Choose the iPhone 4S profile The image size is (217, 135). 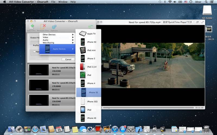pos(88,118)
